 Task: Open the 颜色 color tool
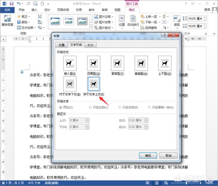pos(24,22)
